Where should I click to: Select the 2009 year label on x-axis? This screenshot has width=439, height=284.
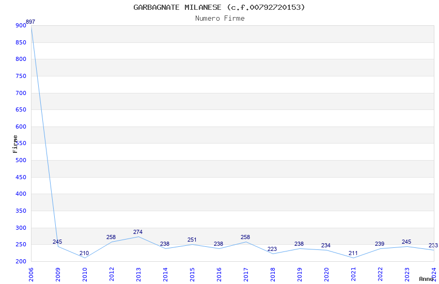pos(58,275)
